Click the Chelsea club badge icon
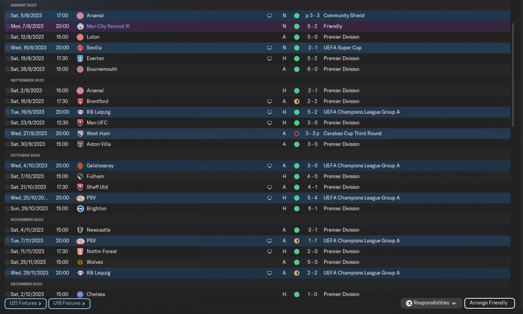This screenshot has width=523, height=314. 80,294
